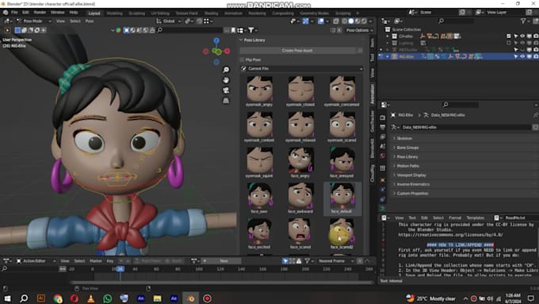539x304 pixels.
Task: Toggle eye visibility for RIG-Ellie object
Action: coord(522,56)
